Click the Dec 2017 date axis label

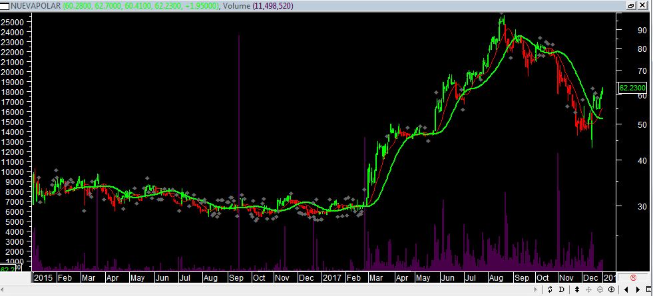point(591,277)
